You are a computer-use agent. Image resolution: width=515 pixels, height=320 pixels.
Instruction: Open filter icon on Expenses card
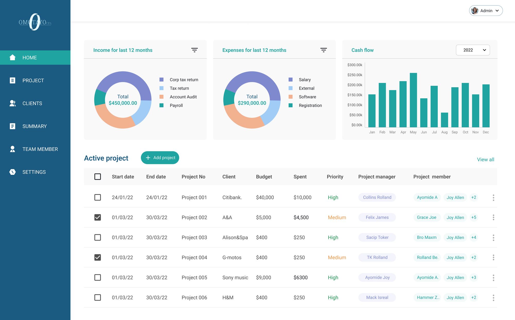tap(323, 50)
